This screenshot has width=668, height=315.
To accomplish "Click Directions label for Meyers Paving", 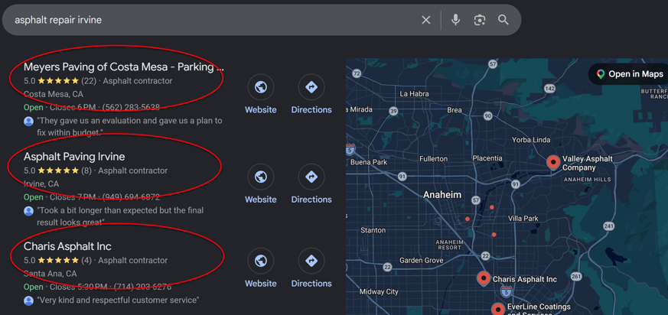I will click(311, 110).
